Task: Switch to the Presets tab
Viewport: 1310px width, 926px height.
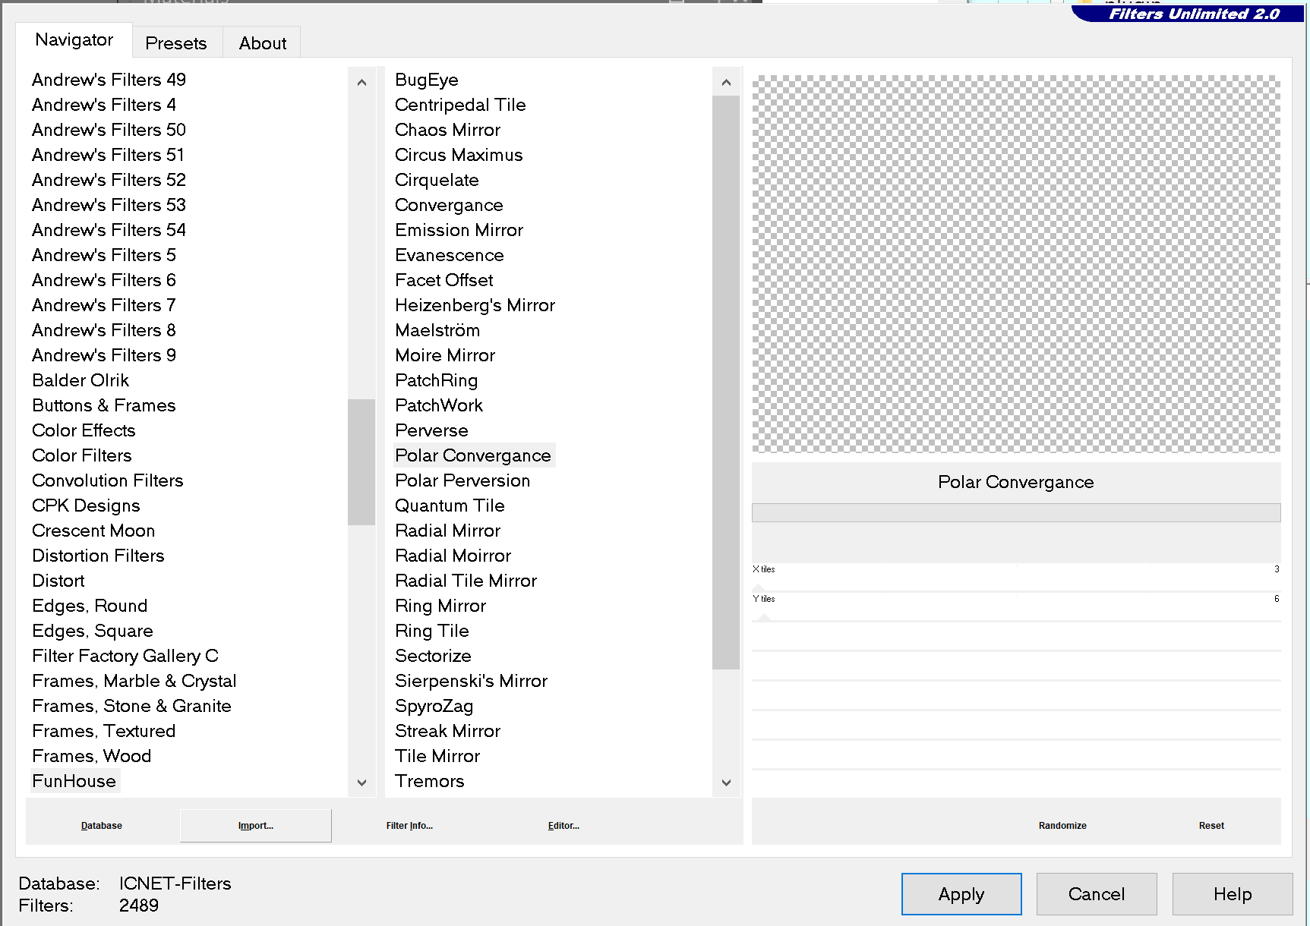Action: (176, 43)
